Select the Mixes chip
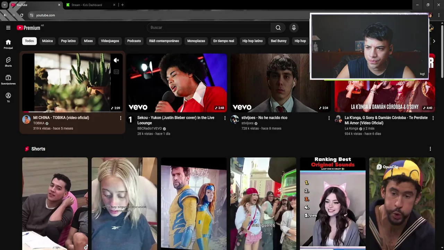 (x=88, y=41)
